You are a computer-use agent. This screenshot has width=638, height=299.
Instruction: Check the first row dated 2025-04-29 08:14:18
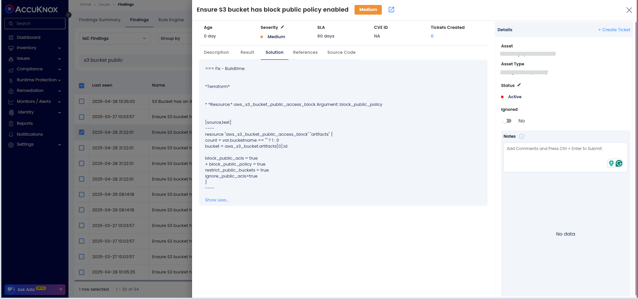point(82,194)
